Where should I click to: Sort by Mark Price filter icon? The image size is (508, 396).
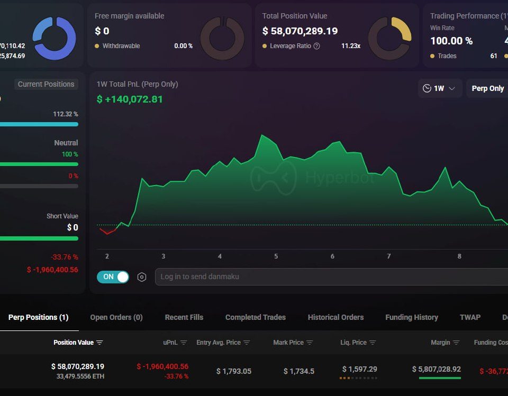click(310, 342)
